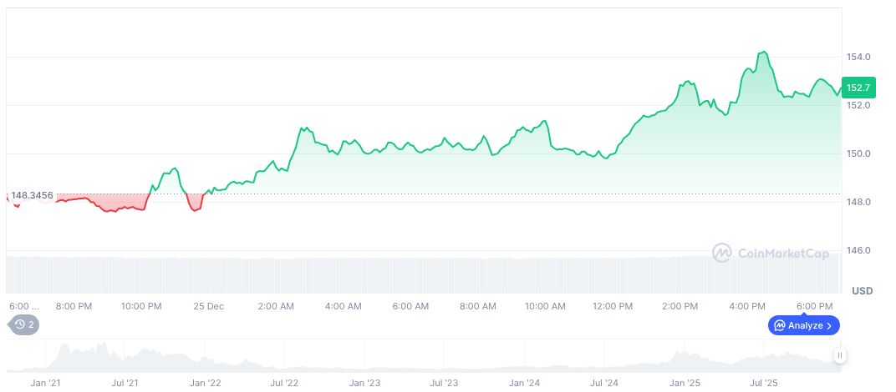Open the Analyze button
The width and height of the screenshot is (896, 392).
click(x=803, y=325)
